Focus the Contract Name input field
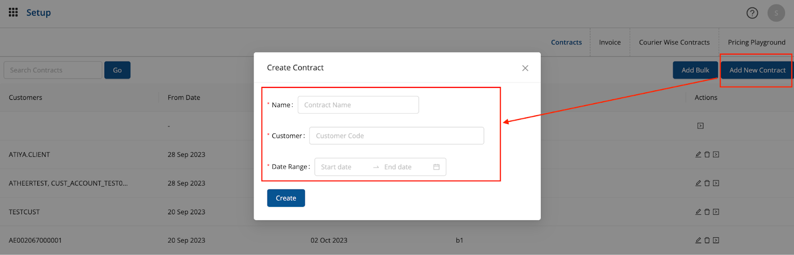794x255 pixels. 358,105
